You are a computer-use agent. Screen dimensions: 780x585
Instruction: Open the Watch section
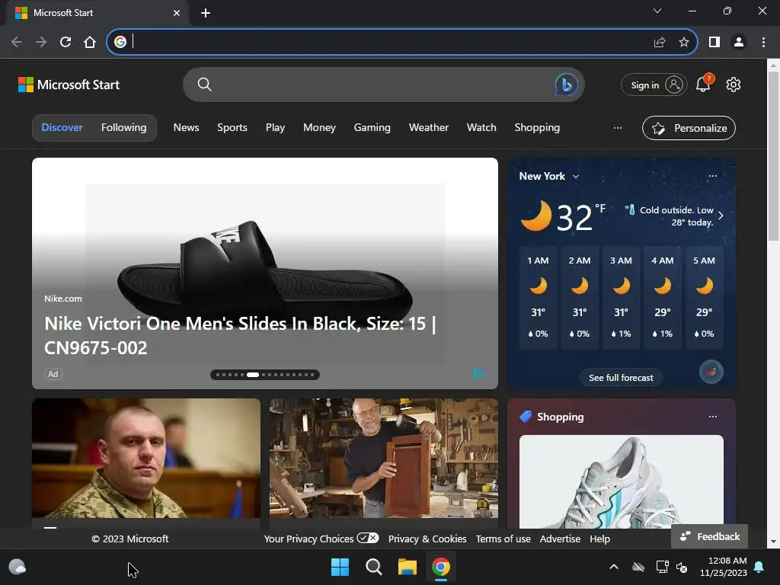(481, 128)
